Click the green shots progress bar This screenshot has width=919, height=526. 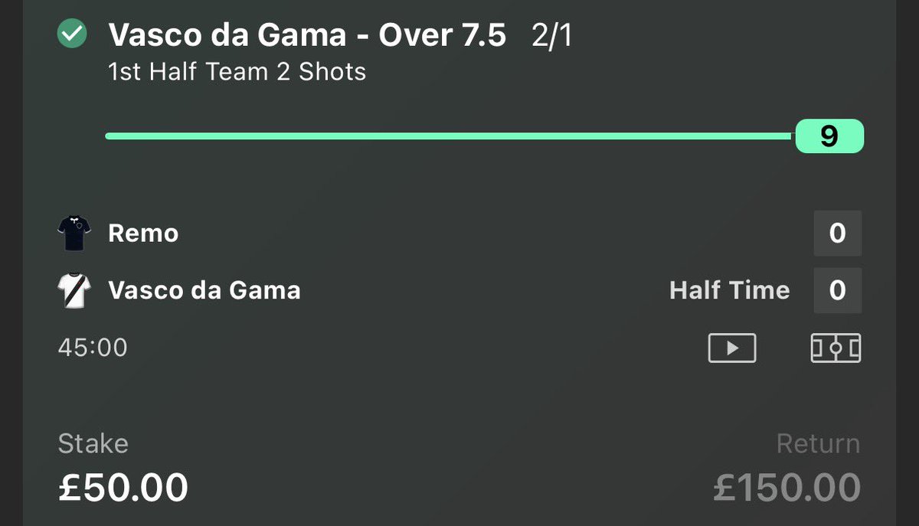click(450, 136)
